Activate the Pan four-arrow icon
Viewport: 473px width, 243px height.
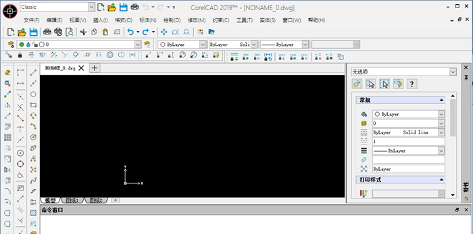pos(164,32)
